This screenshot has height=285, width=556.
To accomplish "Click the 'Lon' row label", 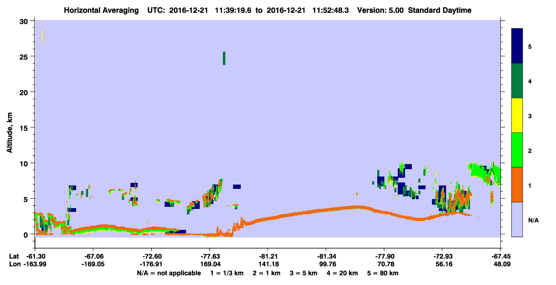I will [x=14, y=264].
